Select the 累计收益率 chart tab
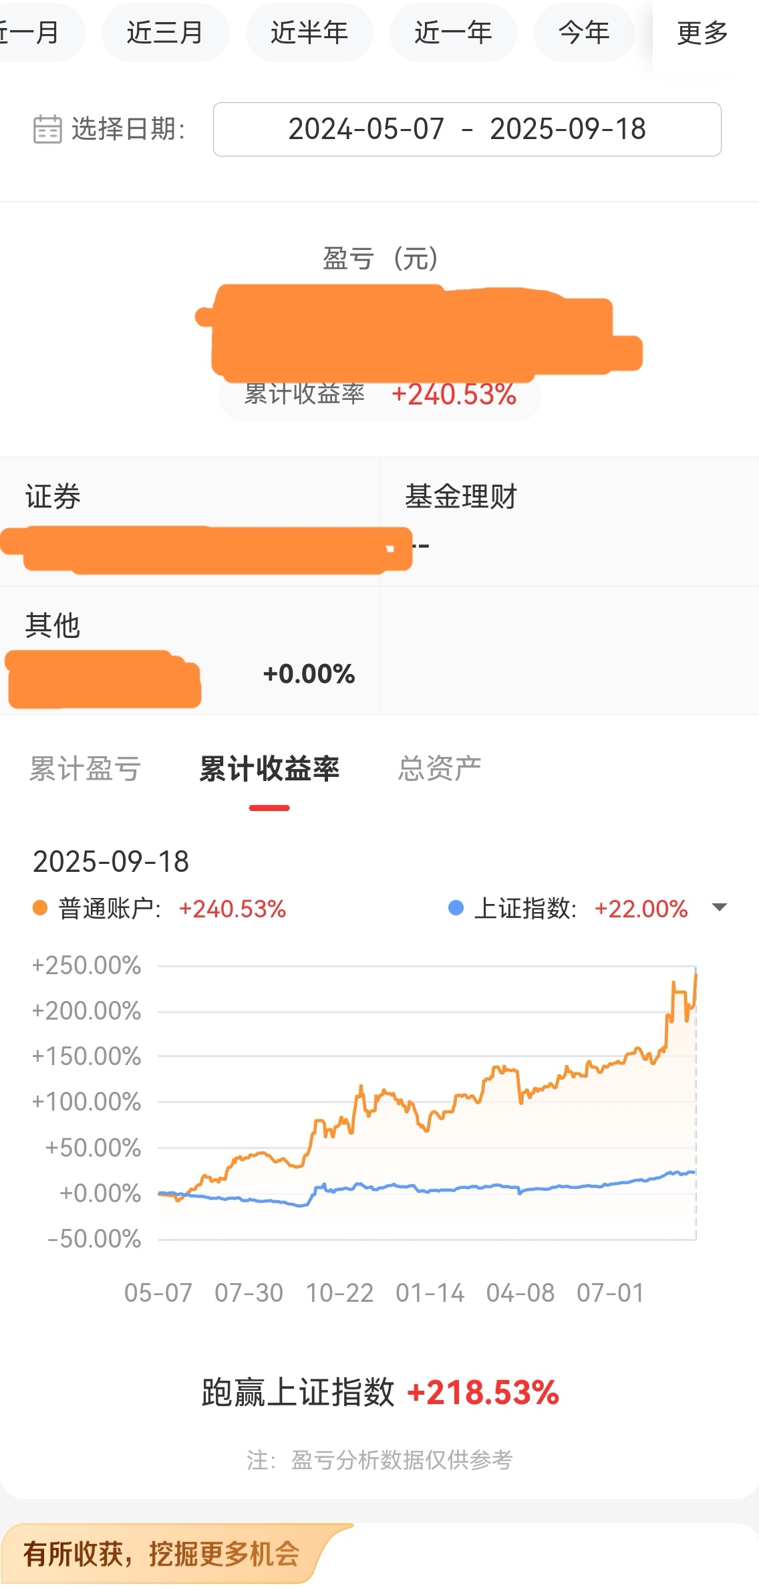 tap(269, 769)
